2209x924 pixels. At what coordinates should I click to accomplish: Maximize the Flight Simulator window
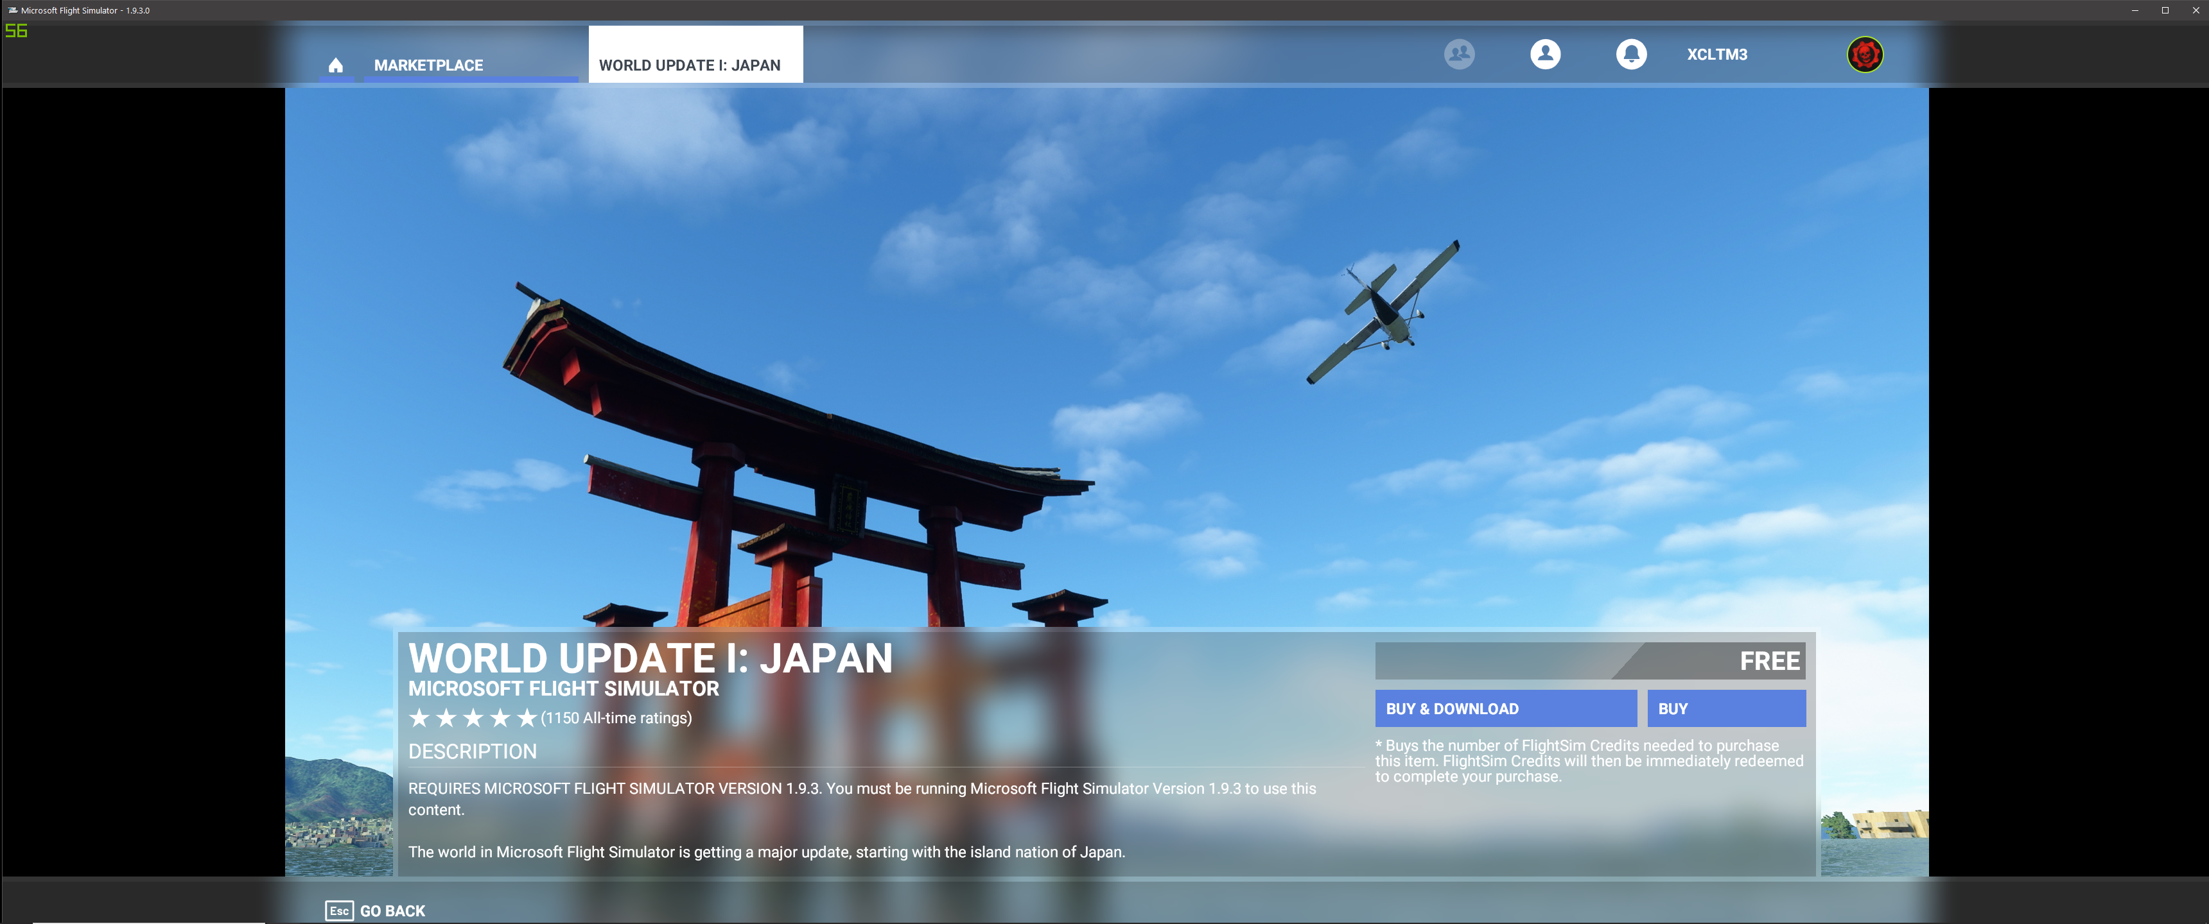pos(2165,10)
